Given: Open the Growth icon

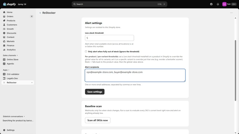Looking at the screenshot, I should (4, 29).
